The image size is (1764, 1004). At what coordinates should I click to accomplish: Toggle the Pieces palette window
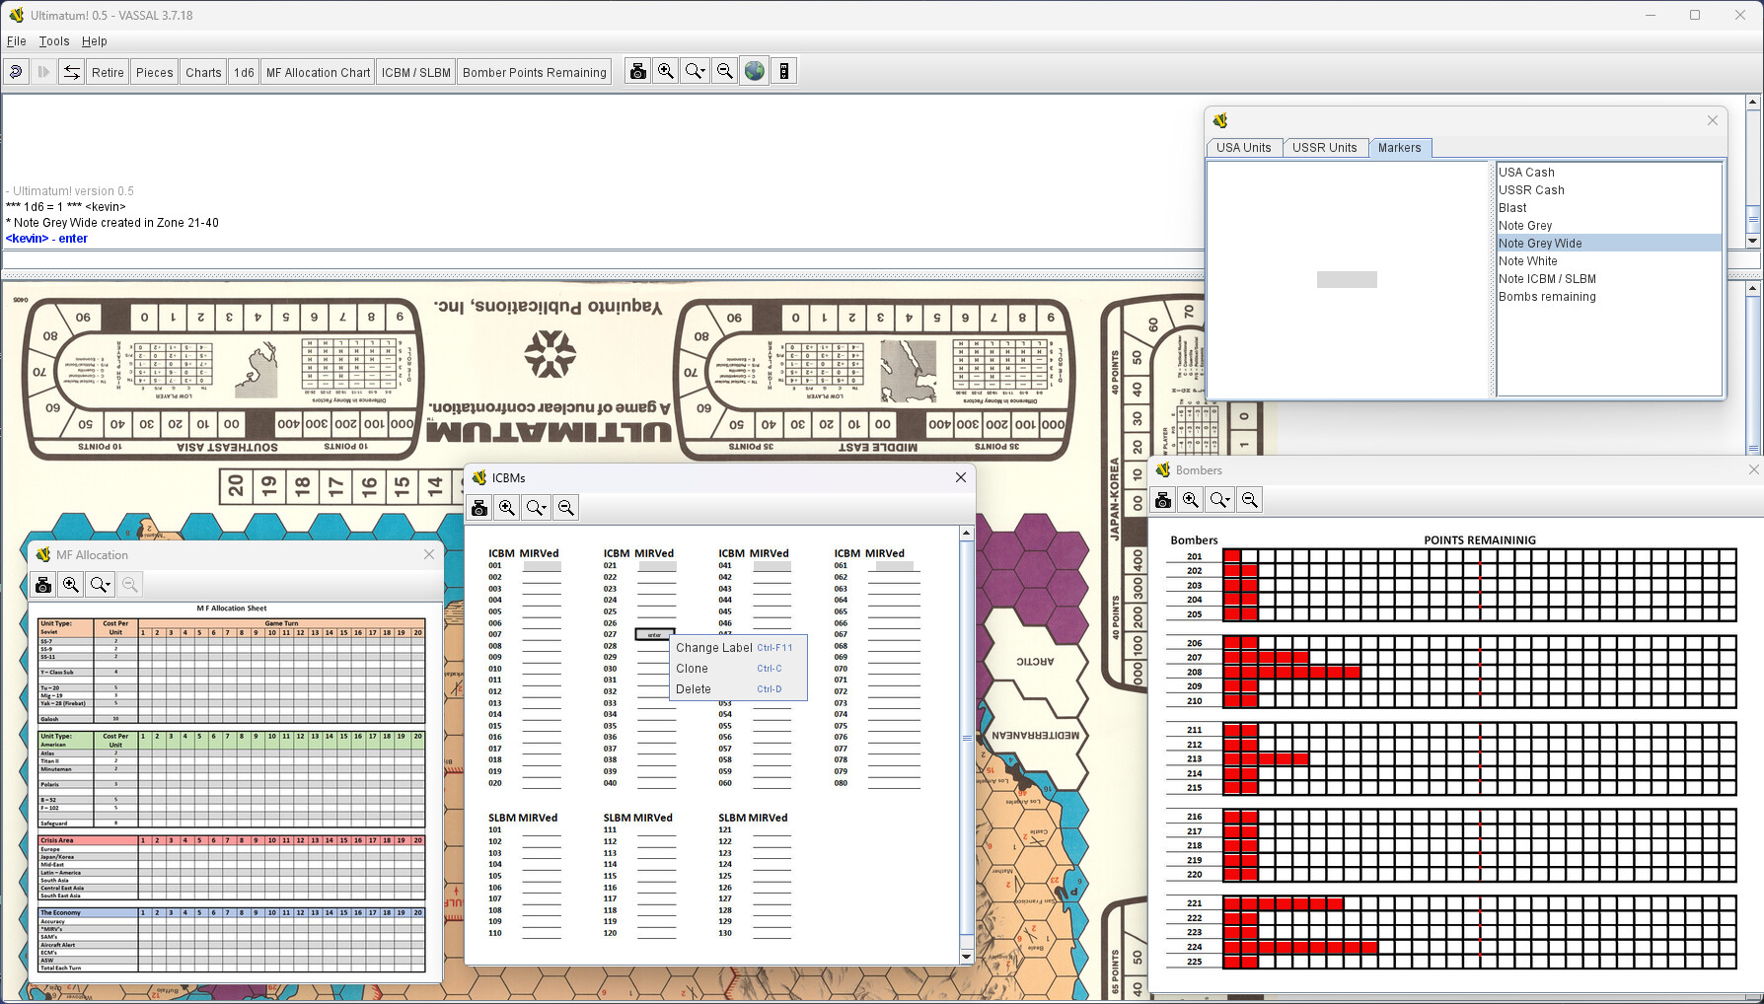coord(154,72)
